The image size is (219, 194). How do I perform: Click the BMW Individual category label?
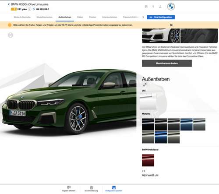pos(150,150)
